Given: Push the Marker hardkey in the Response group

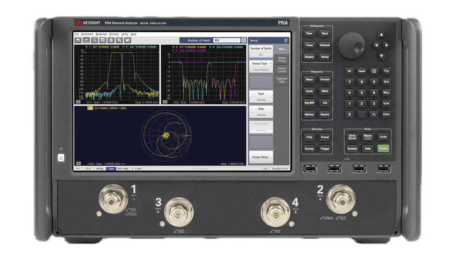Looking at the screenshot, I should (309, 114).
